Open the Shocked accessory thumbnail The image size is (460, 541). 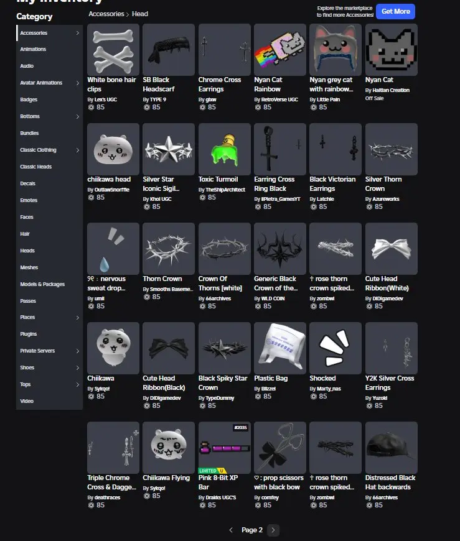336,348
